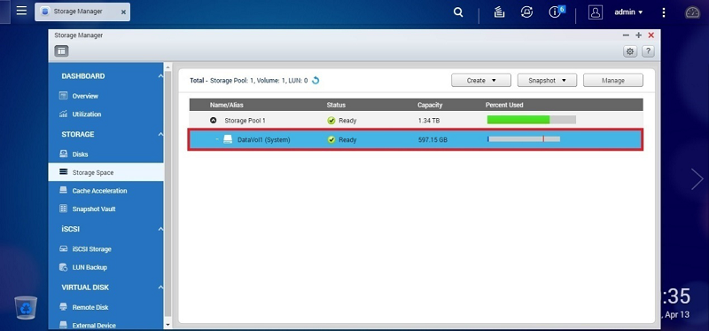Select the DataVol1 (System) volume row
Viewport: 709px width, 331px height.
[x=415, y=140]
